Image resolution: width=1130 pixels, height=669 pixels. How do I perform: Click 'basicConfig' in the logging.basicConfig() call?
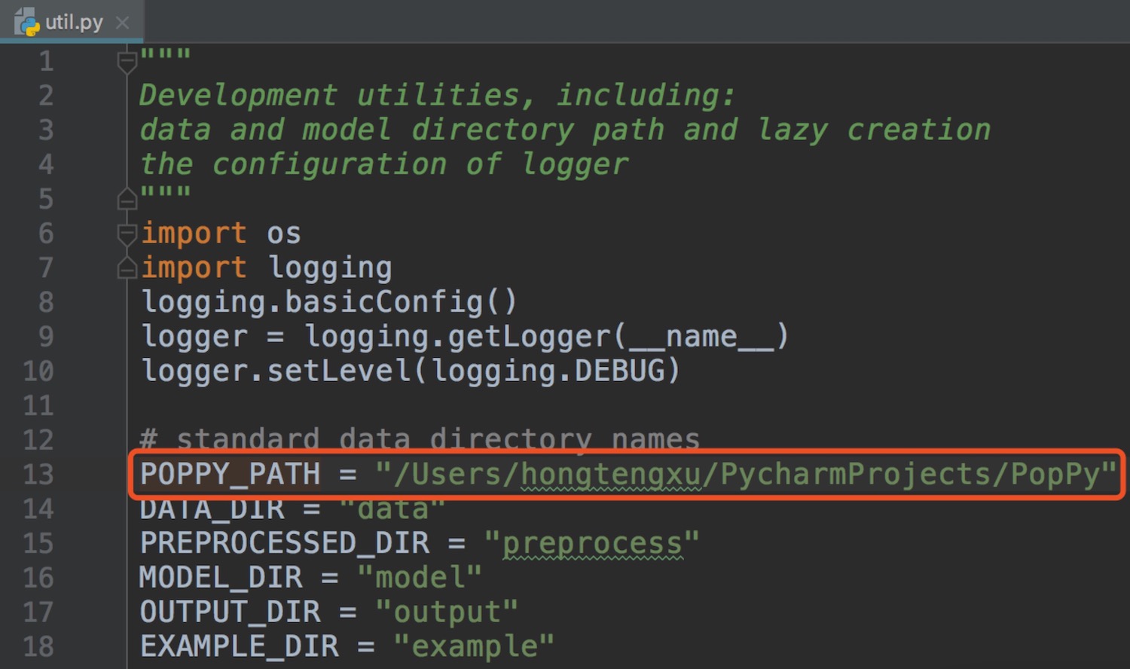384,302
